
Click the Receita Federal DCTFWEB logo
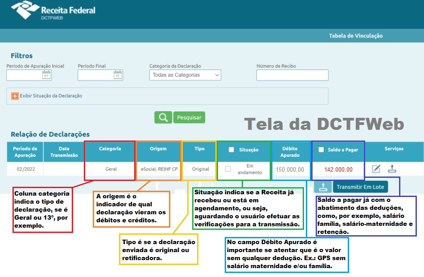coord(53,11)
